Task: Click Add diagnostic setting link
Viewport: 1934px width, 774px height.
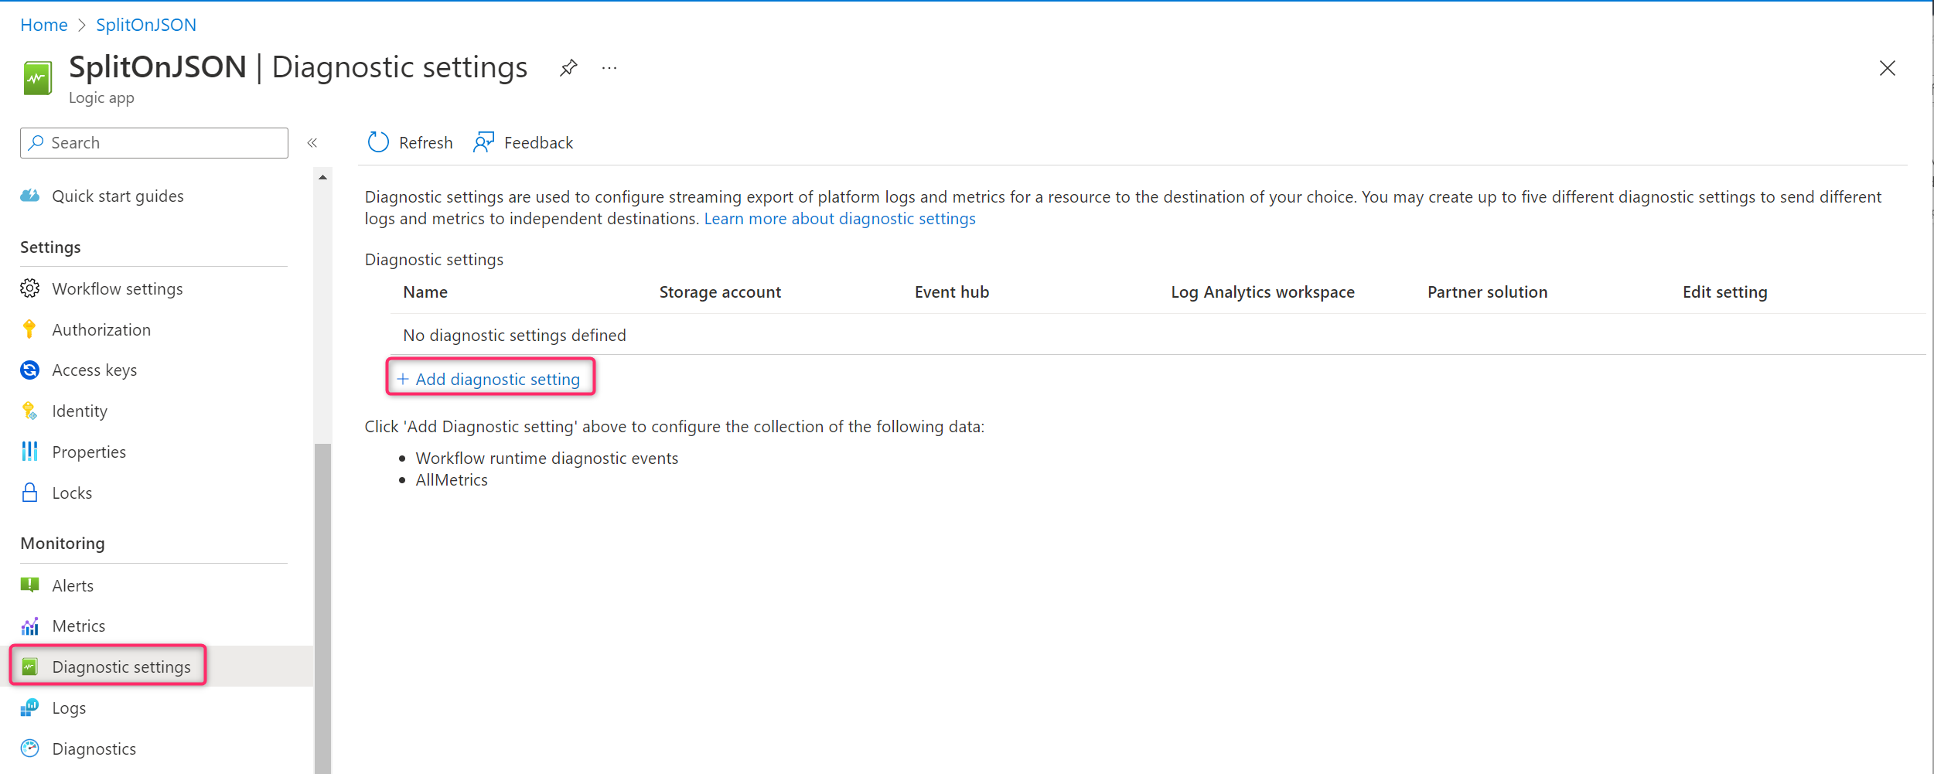Action: (496, 380)
